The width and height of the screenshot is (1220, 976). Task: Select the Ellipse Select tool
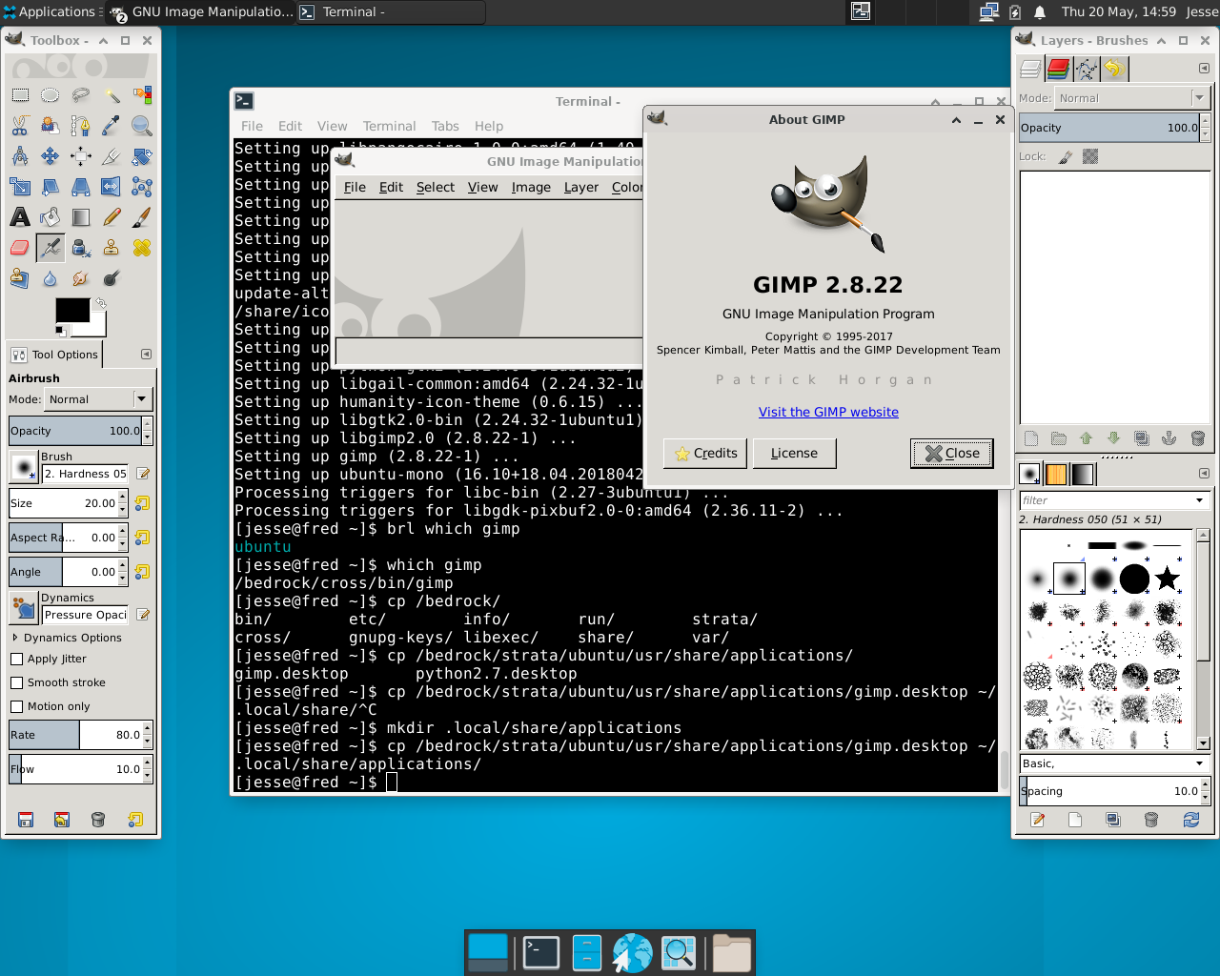point(51,95)
